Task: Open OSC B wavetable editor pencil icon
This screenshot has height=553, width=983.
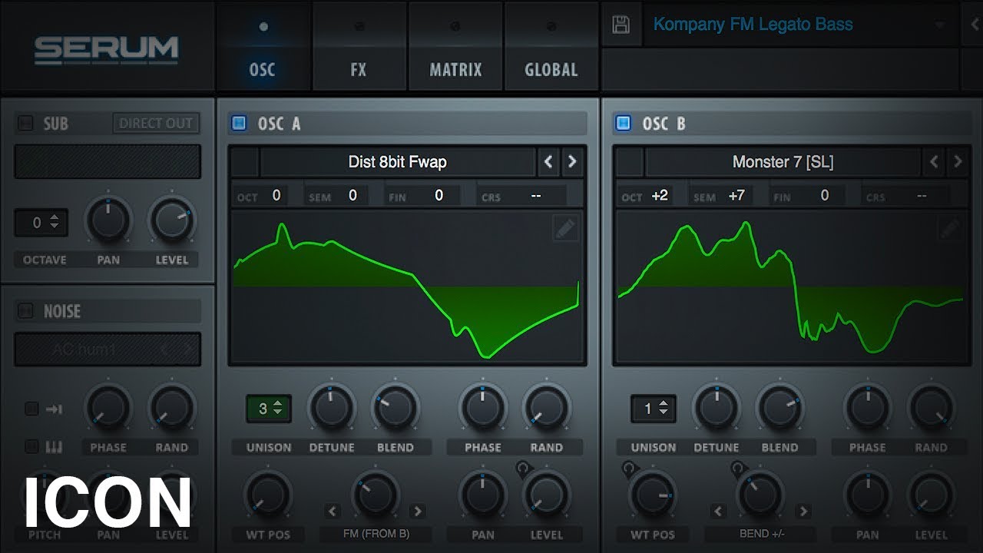Action: [x=950, y=228]
